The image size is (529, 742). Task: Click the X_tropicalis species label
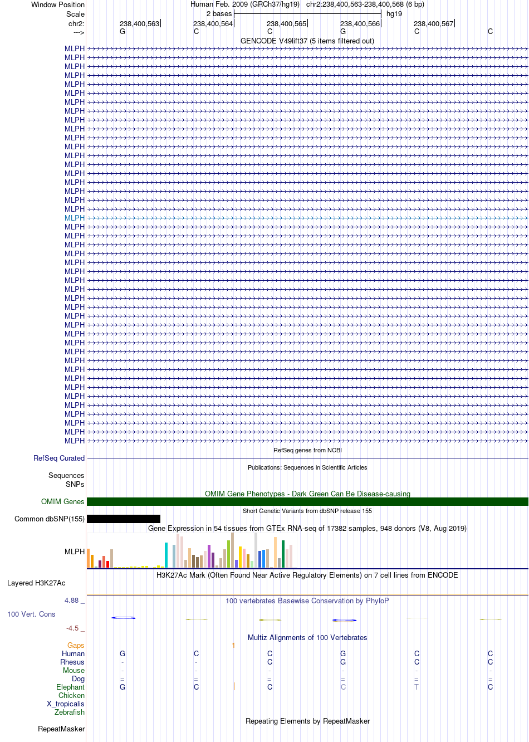coord(66,704)
